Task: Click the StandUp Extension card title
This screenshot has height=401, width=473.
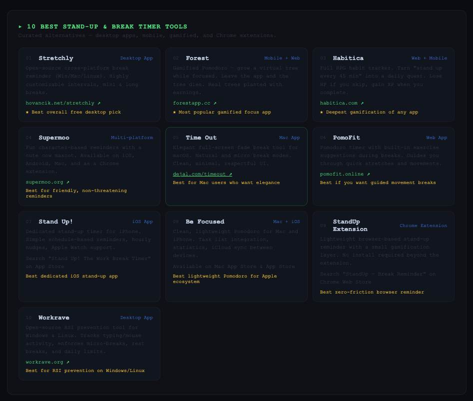Action: tap(350, 225)
